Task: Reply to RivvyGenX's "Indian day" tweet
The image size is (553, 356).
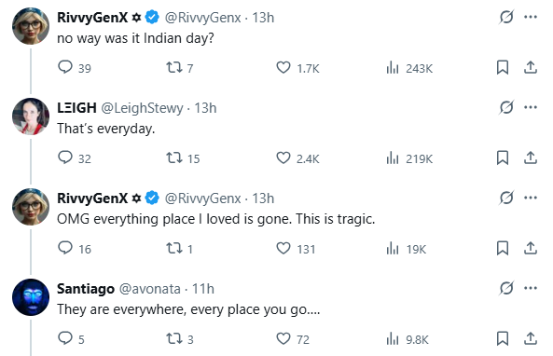Action: 65,67
